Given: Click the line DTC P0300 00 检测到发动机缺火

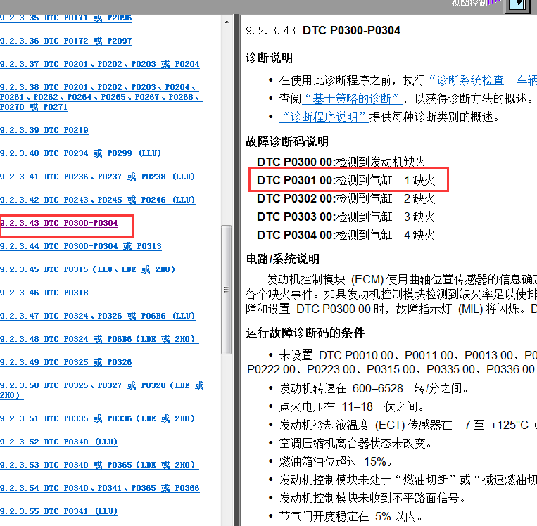Looking at the screenshot, I should pyautogui.click(x=341, y=162).
